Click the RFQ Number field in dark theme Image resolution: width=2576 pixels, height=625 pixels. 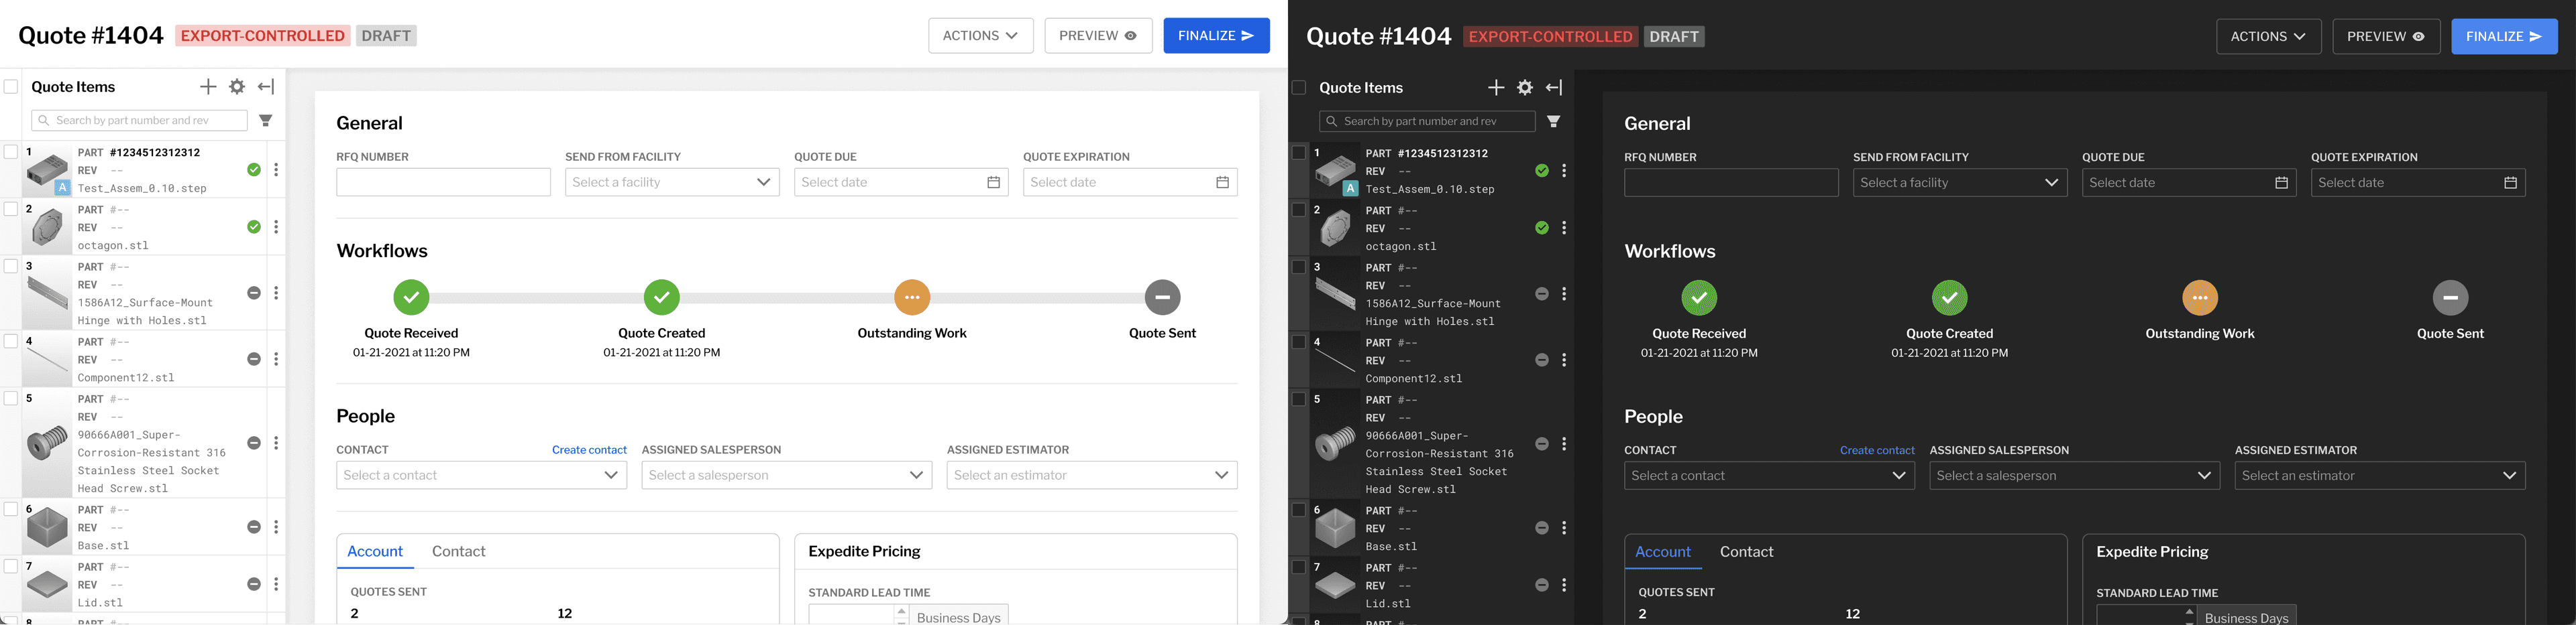click(x=1730, y=184)
